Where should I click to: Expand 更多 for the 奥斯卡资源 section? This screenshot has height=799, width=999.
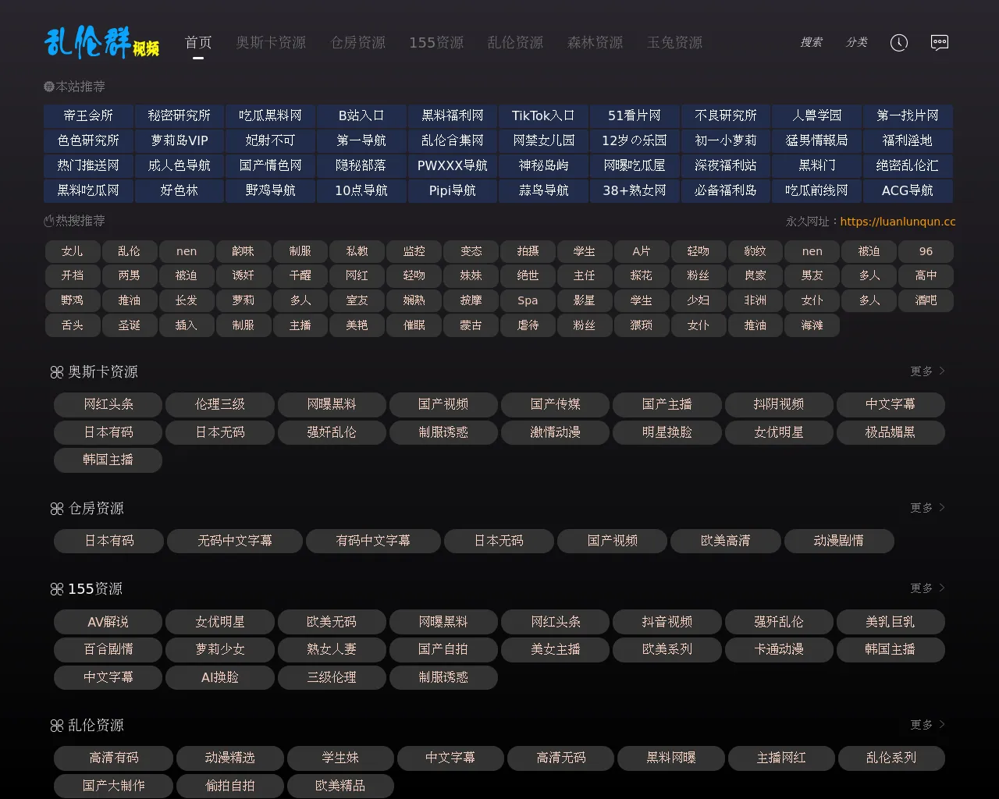pyautogui.click(x=927, y=371)
